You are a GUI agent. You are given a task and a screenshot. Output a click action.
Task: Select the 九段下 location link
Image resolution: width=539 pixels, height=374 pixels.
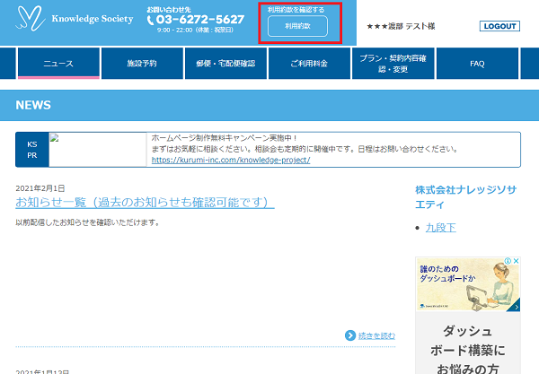[x=440, y=228]
